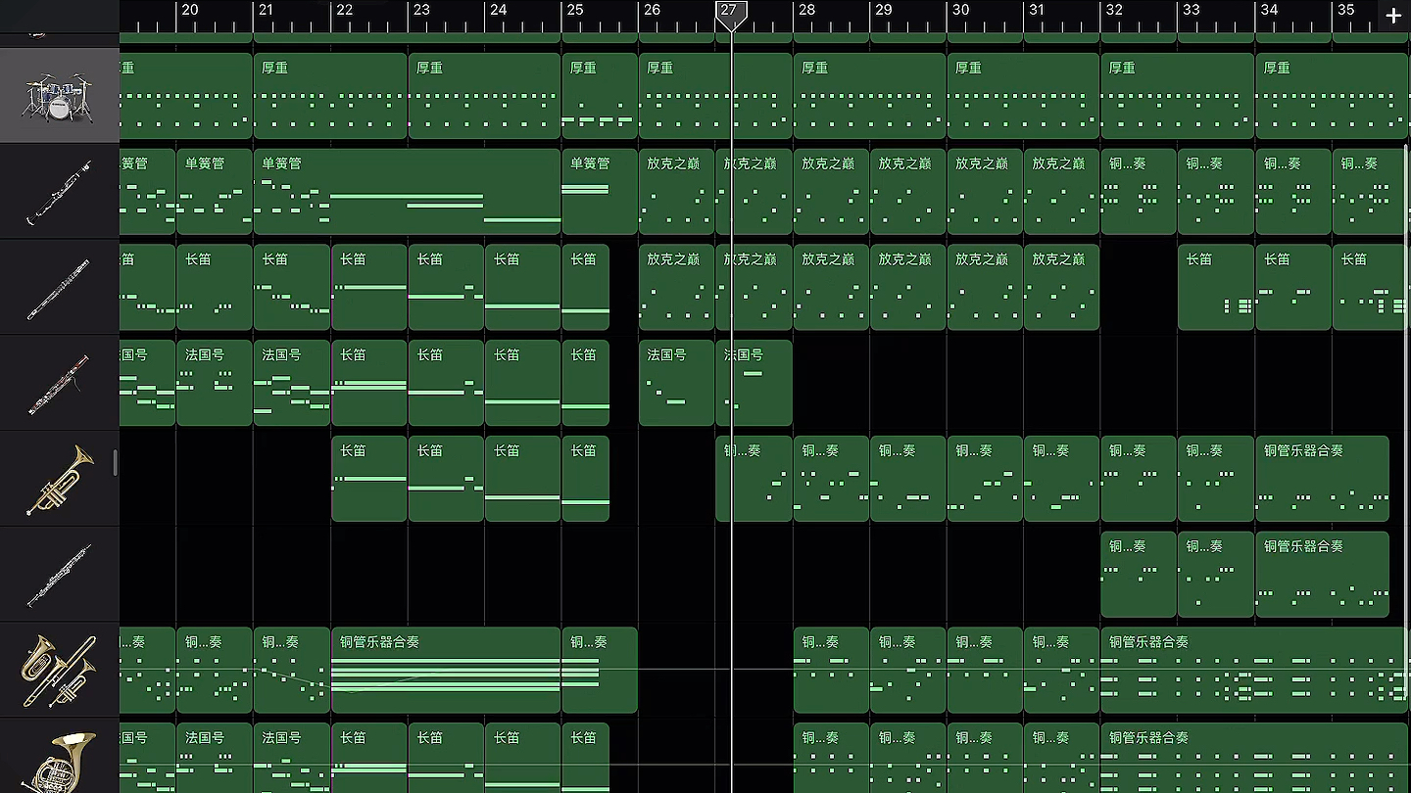
Task: Select bassoon track 法国号 region at bar 20
Action: point(215,383)
